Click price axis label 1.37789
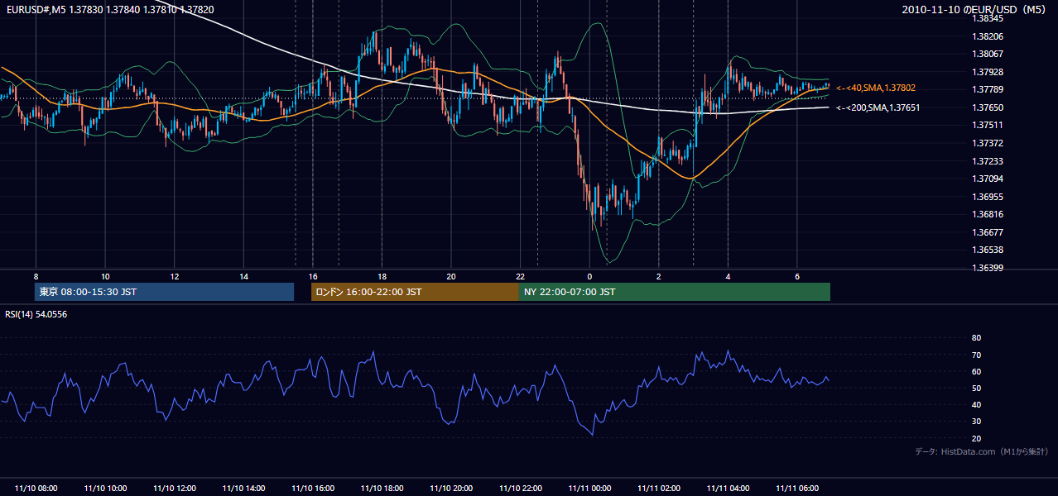 pyautogui.click(x=988, y=89)
